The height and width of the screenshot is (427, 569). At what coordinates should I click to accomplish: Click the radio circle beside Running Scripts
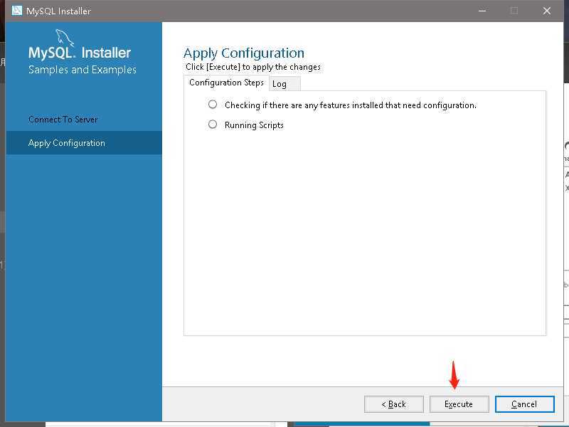click(x=213, y=125)
